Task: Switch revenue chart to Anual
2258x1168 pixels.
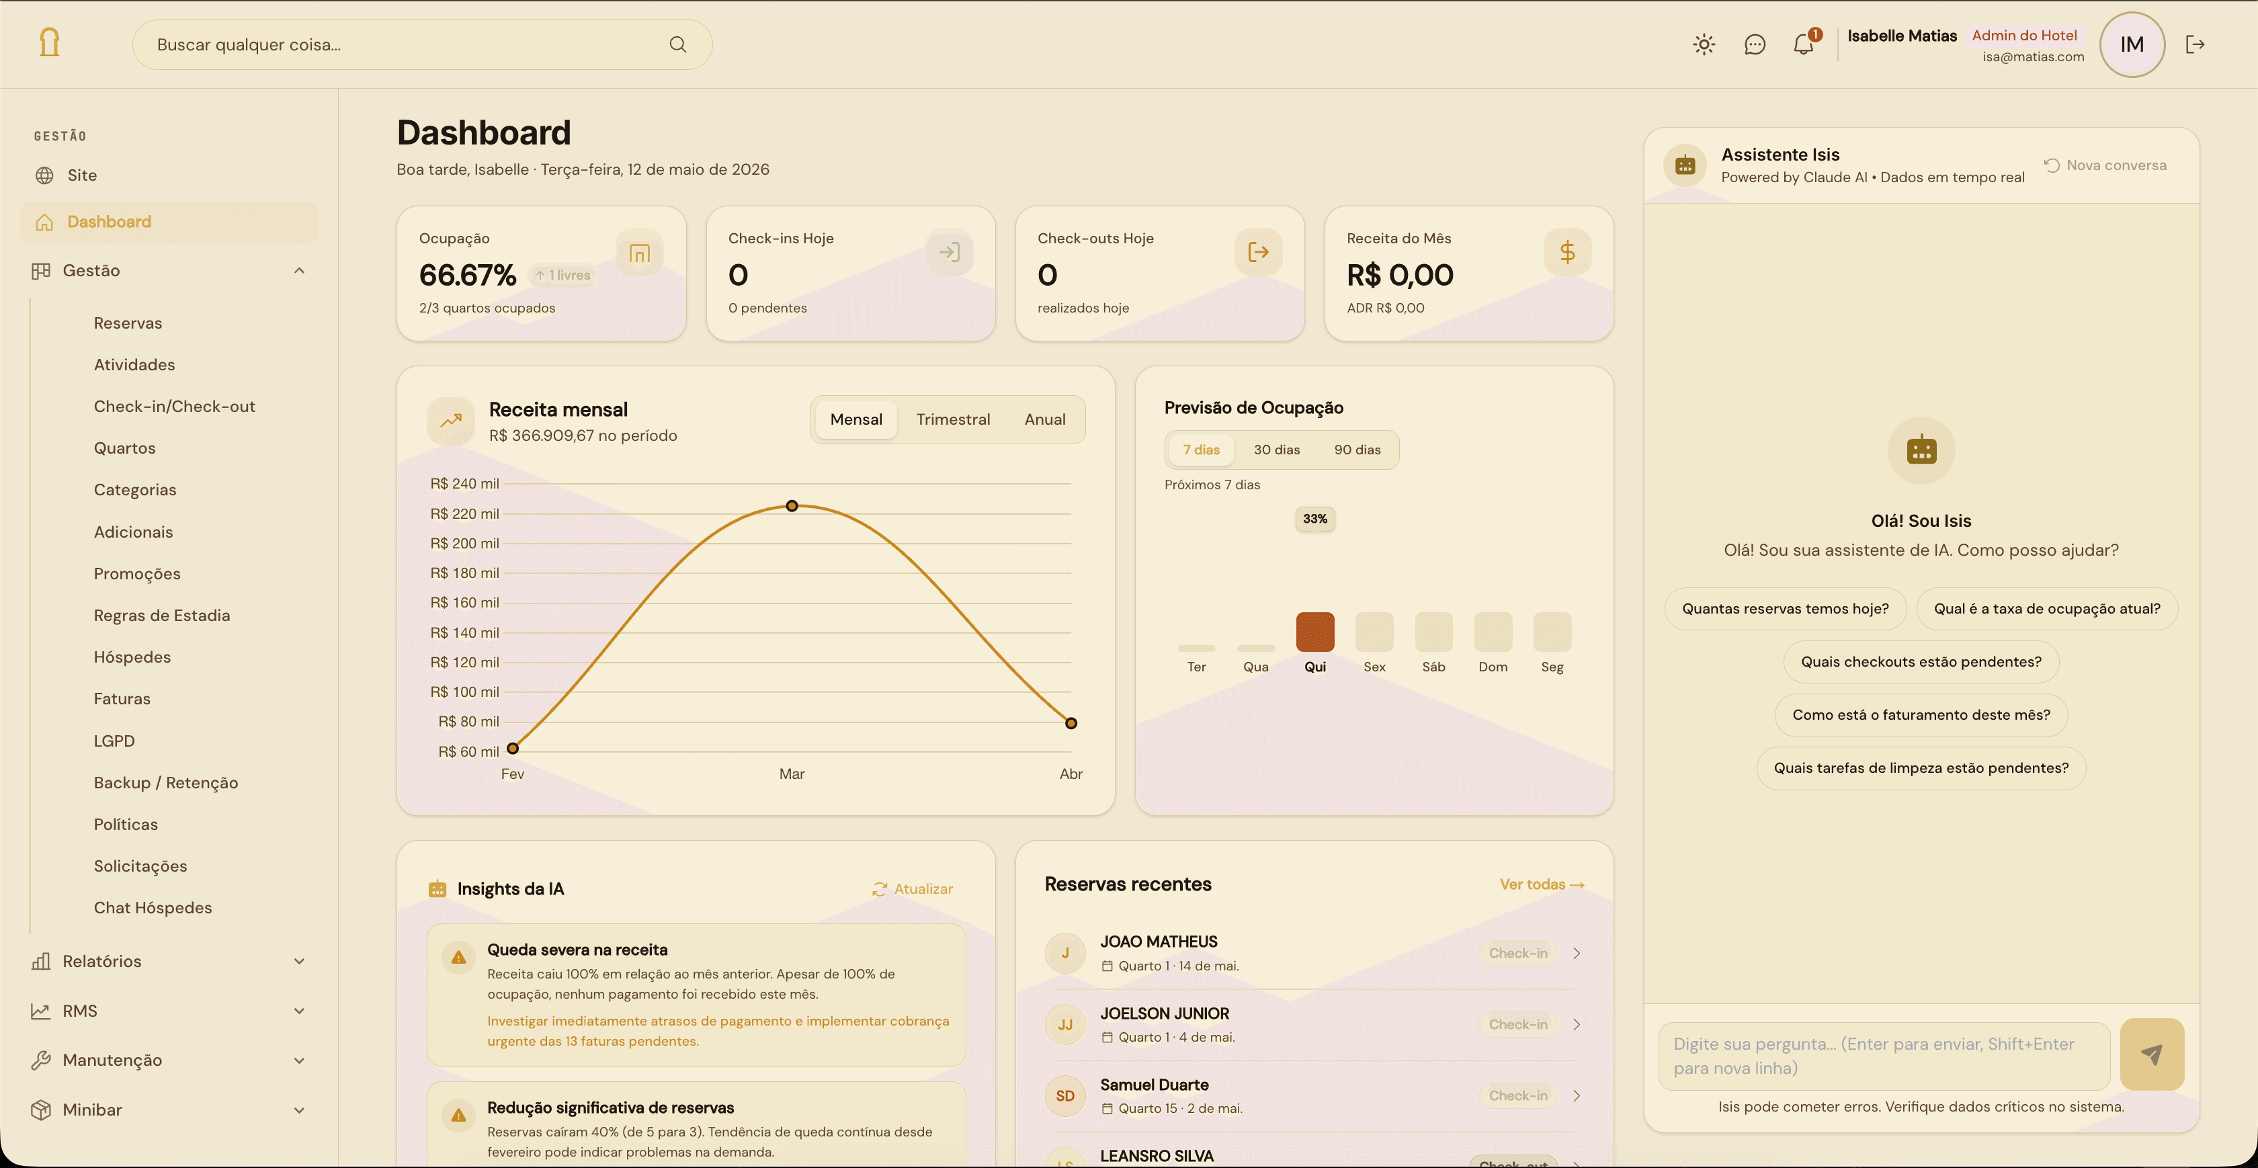Action: click(x=1045, y=420)
